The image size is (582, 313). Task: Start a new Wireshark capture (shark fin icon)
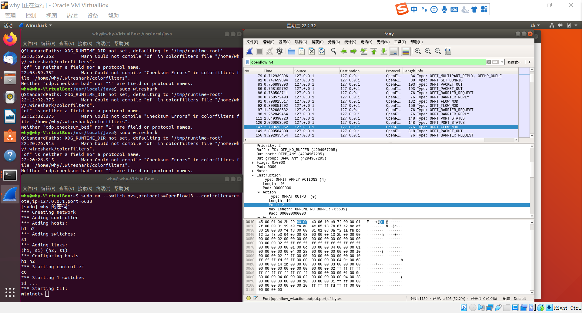click(249, 51)
